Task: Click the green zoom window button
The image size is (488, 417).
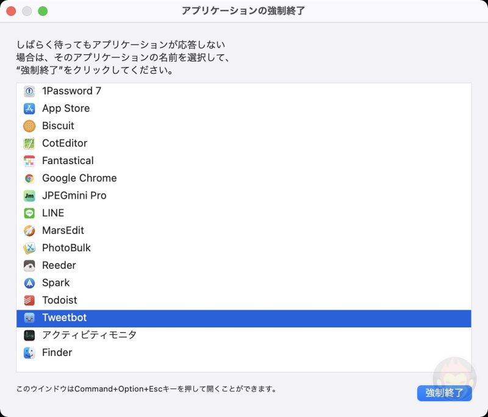Action: pyautogui.click(x=43, y=11)
